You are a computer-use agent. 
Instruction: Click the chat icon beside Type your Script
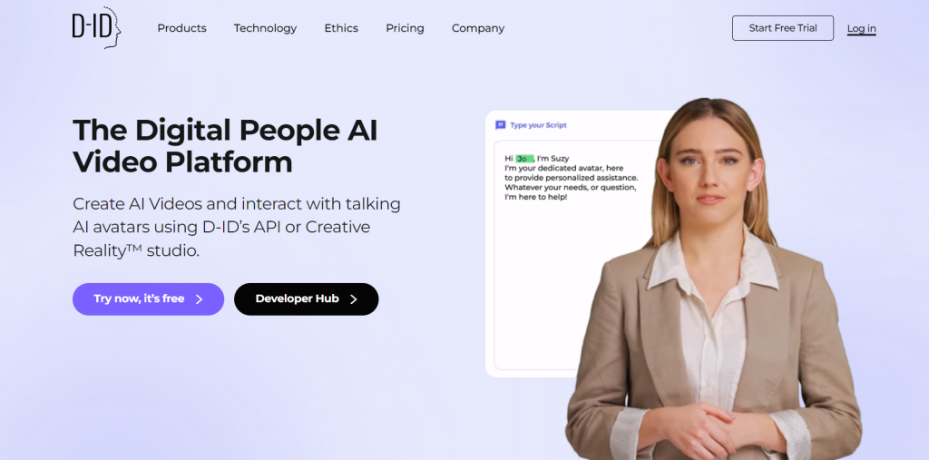pos(501,125)
